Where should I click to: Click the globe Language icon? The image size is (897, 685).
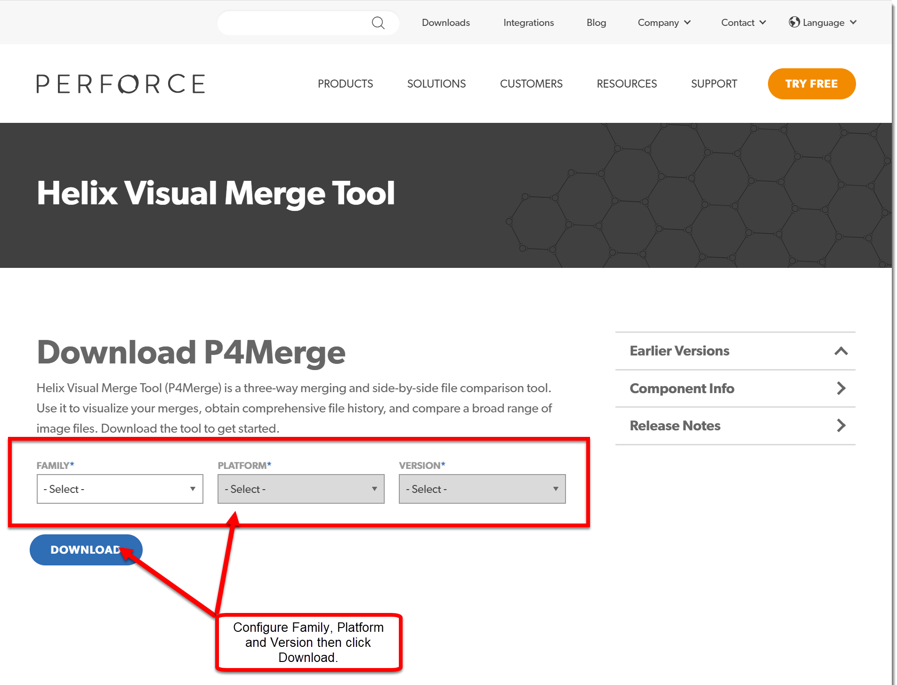[x=794, y=22]
